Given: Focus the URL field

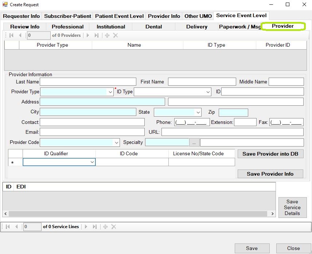Looking at the screenshot, I should (233, 132).
